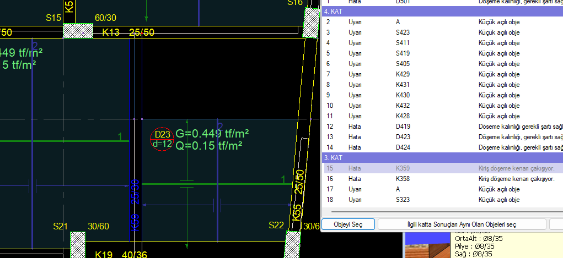Pick the D423 slab thickness error
This screenshot has height=258, width=563.
click(x=441, y=137)
